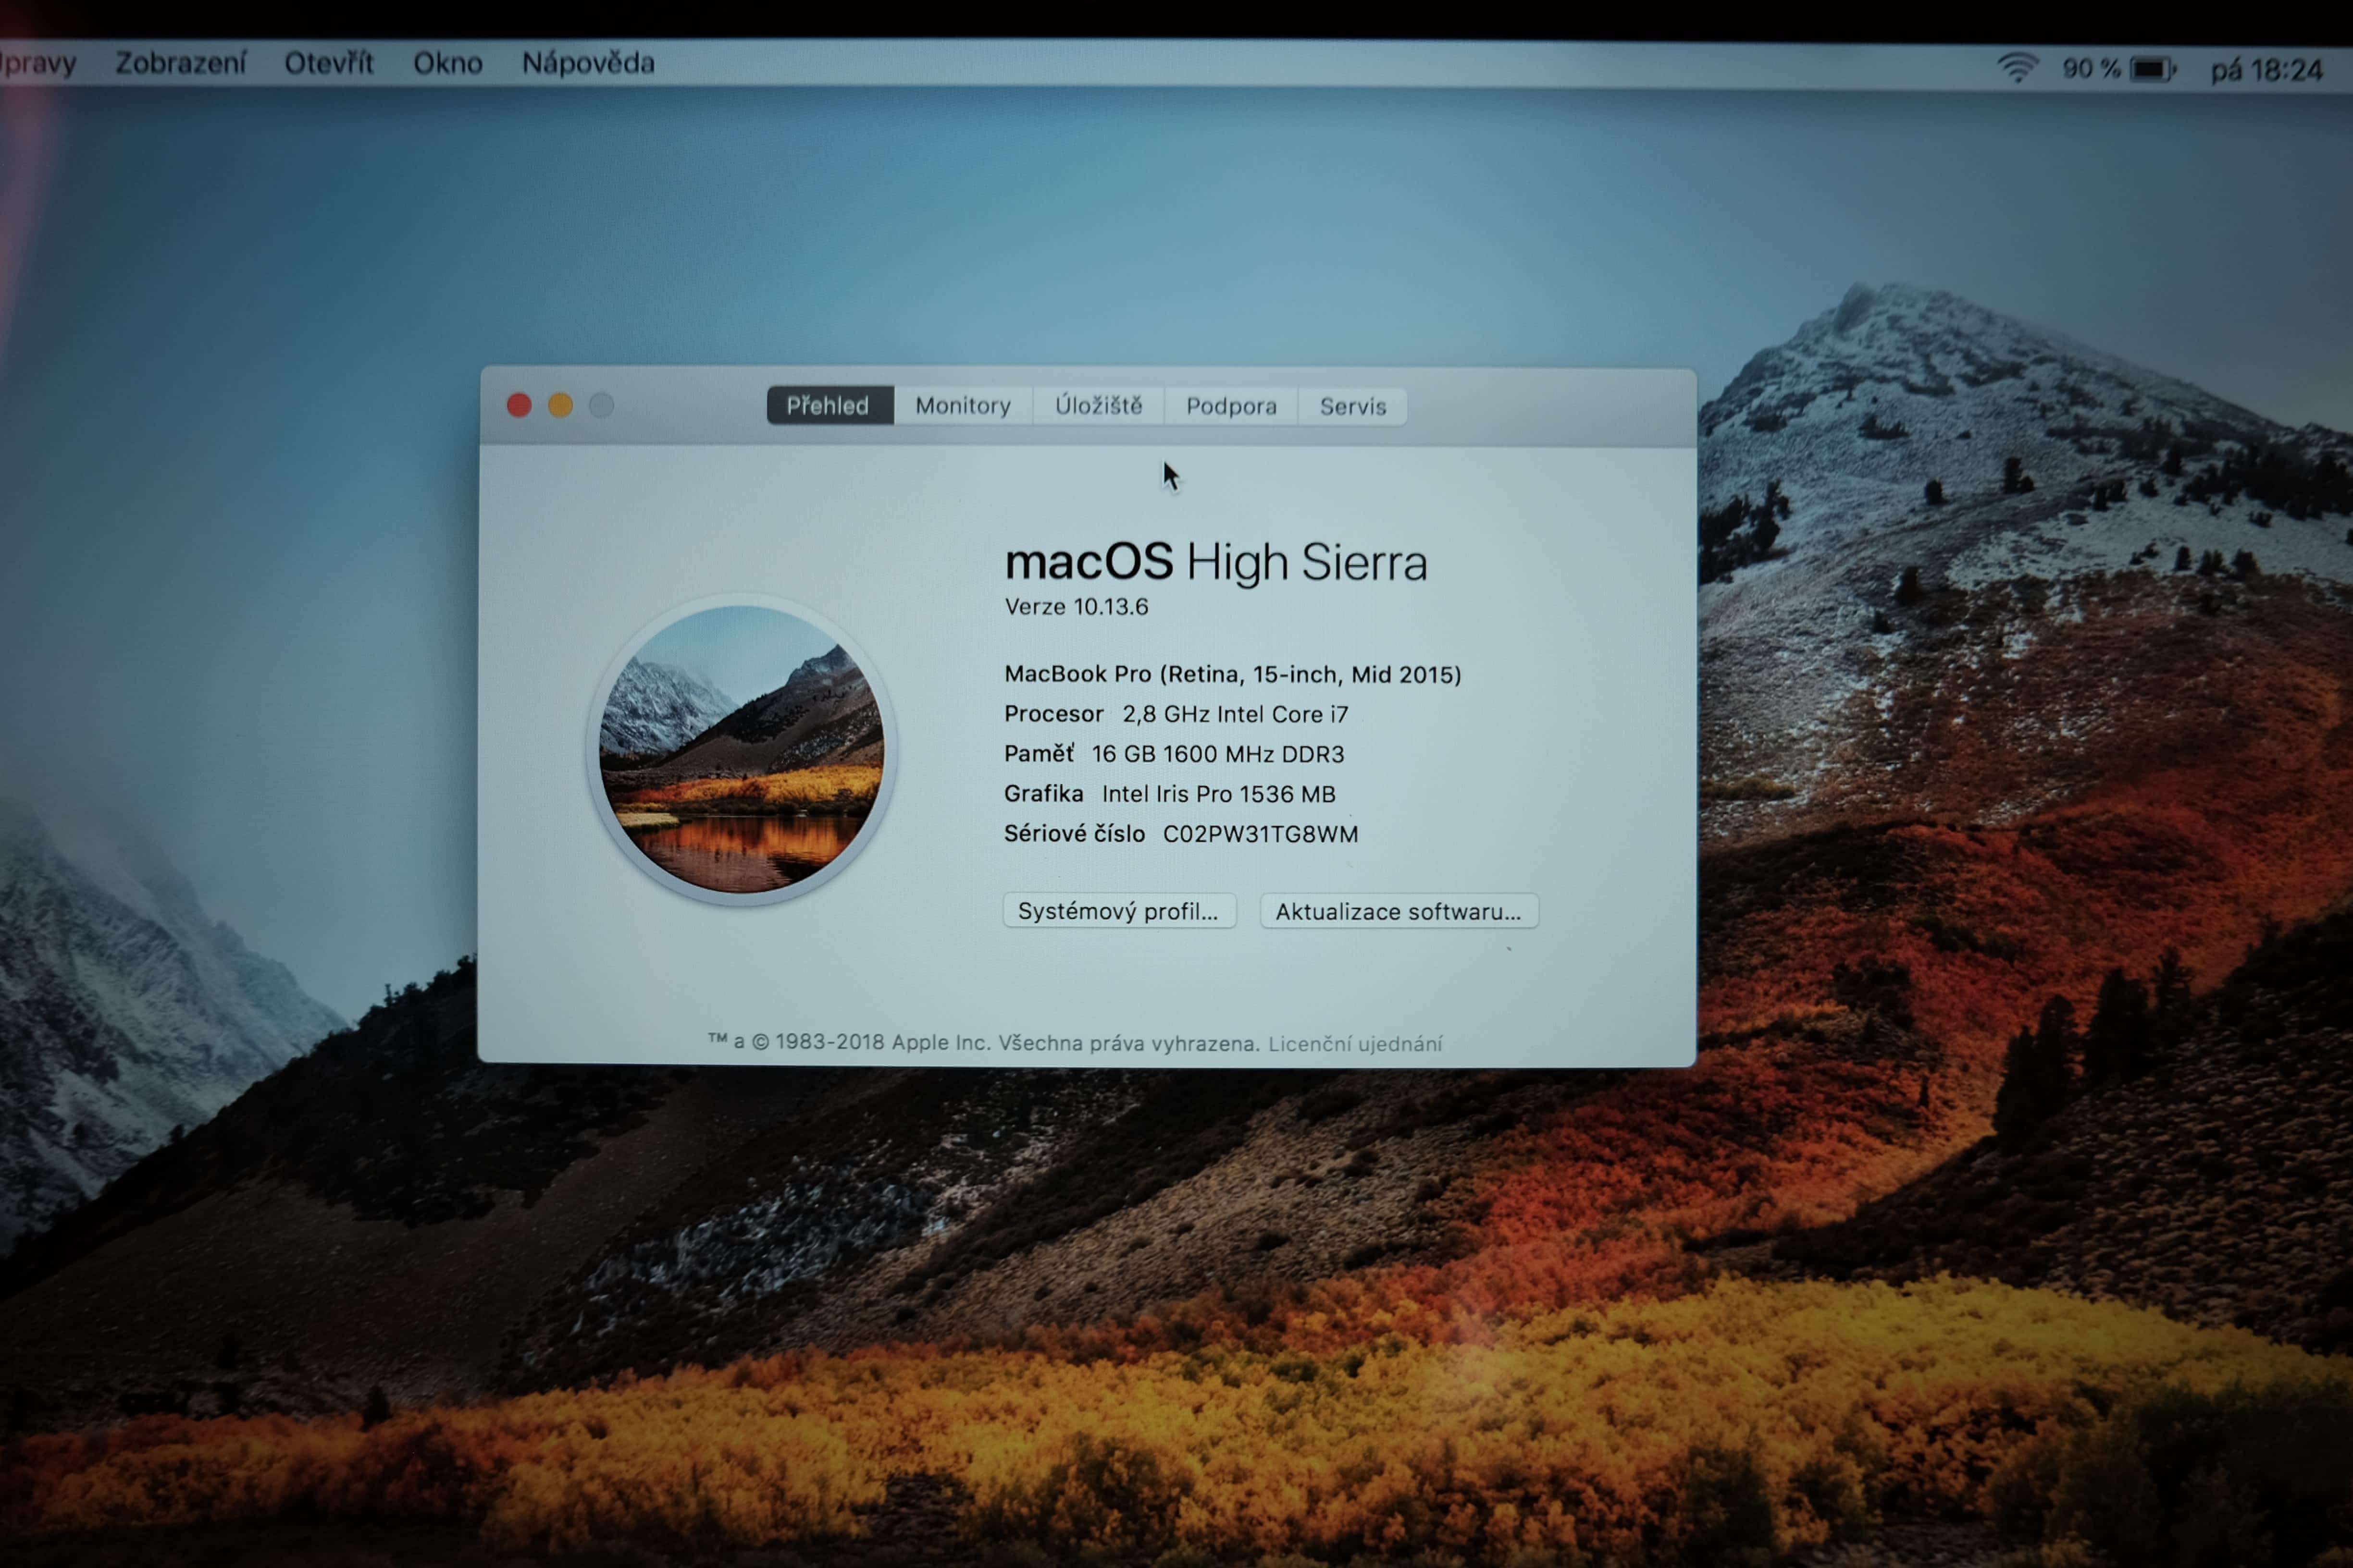Minimize window with yellow button
2353x1568 pixels.
(x=560, y=405)
